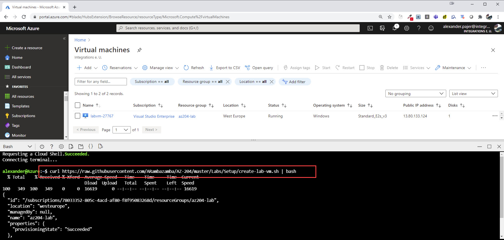Close the Virtual machines blade

(493, 50)
